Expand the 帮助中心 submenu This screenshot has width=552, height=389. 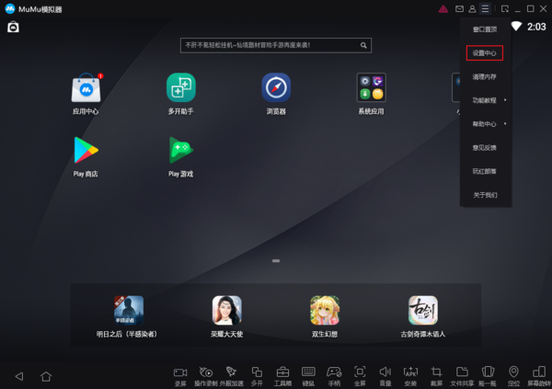point(485,123)
